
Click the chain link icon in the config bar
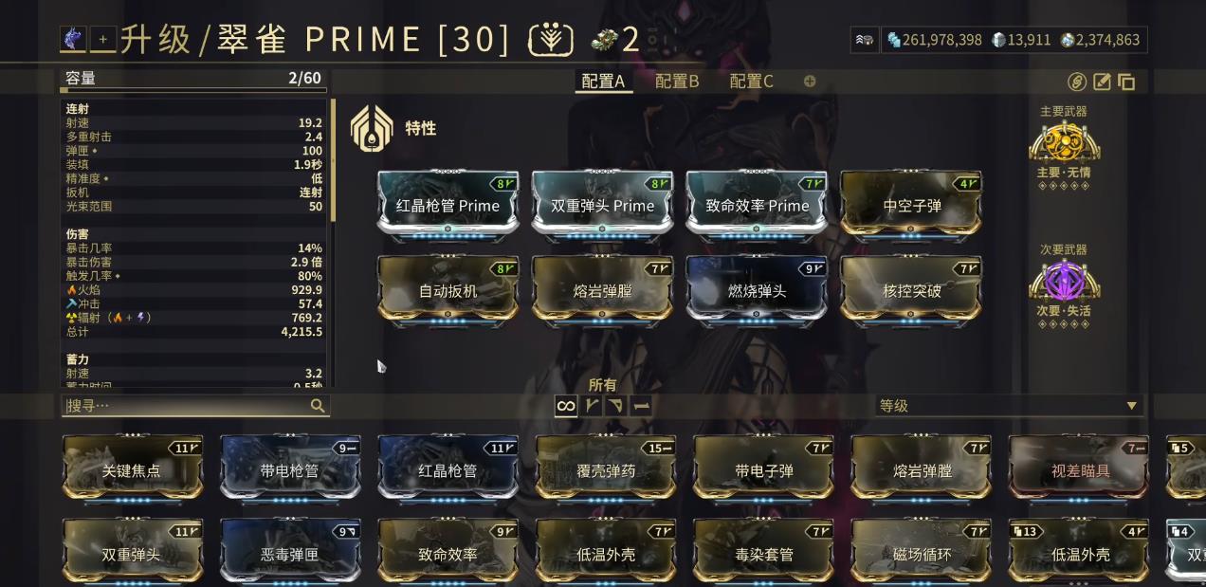[x=1077, y=82]
